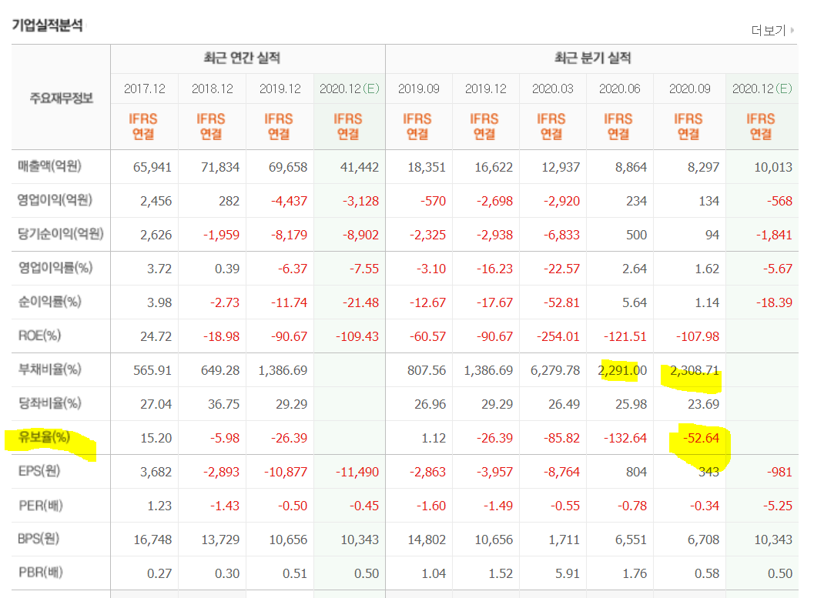Select the highlighted 2,291.00 debt ratio

pos(622,370)
